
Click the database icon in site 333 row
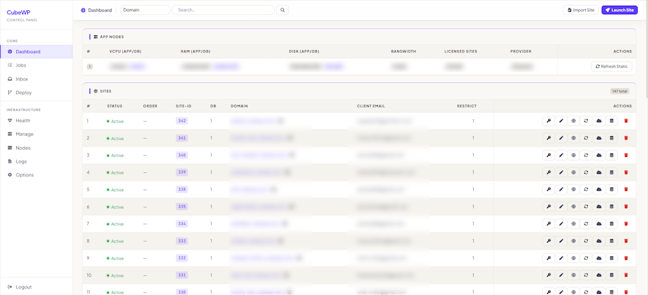pos(612,241)
